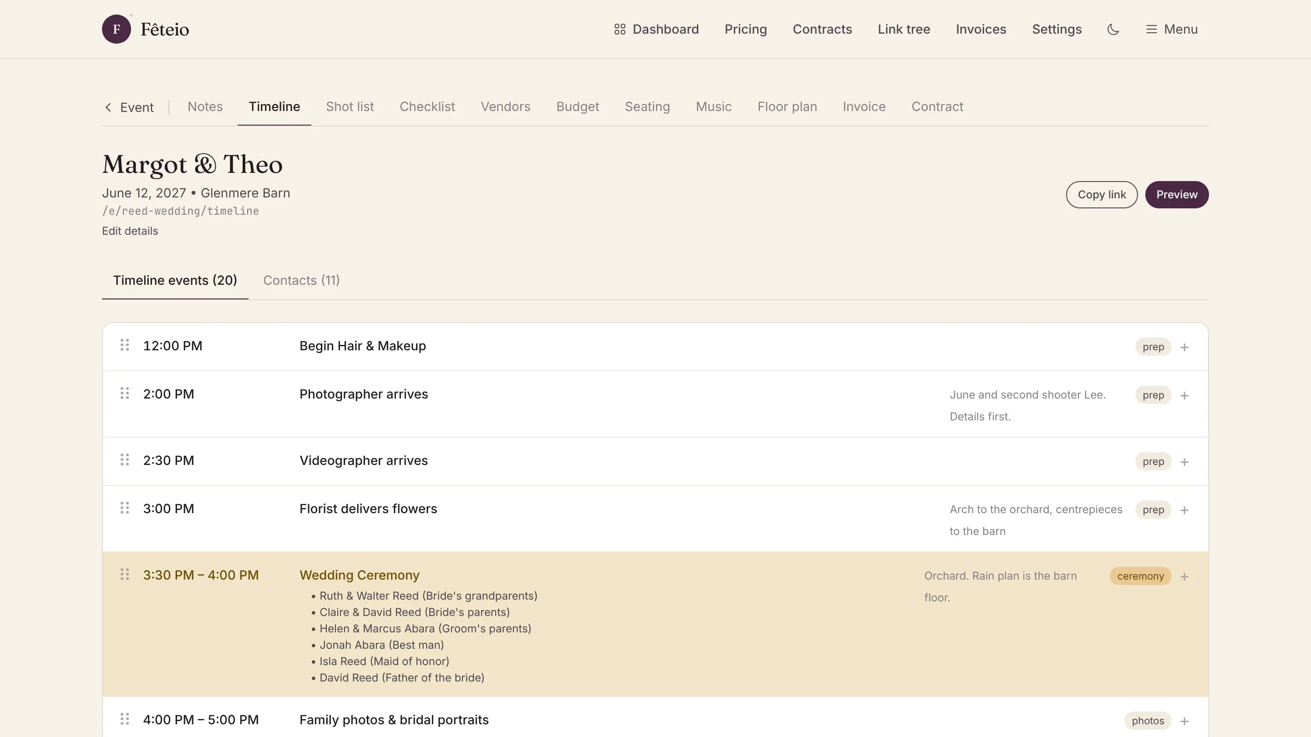Click the Fêteio logo icon
The image size is (1311, 737).
(116, 29)
